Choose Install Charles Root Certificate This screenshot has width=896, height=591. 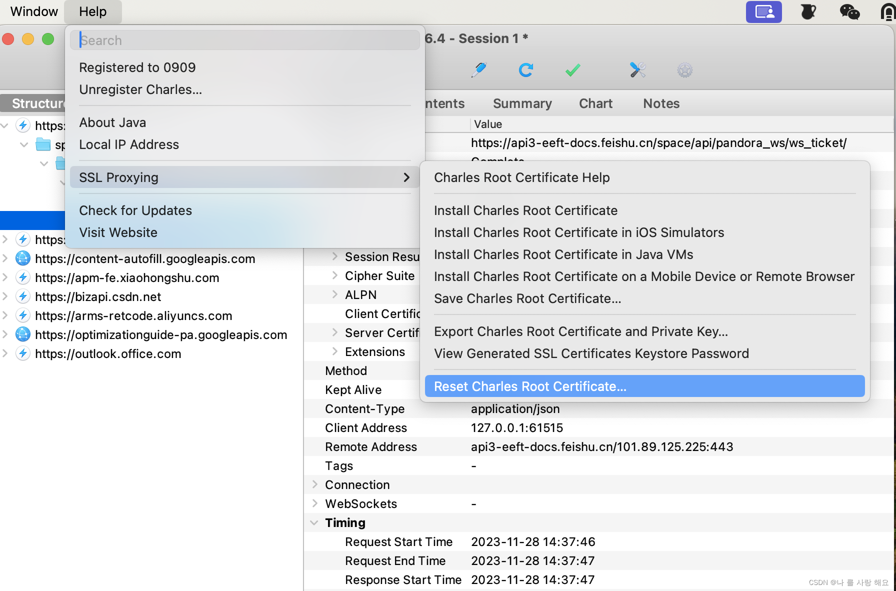pos(644,210)
